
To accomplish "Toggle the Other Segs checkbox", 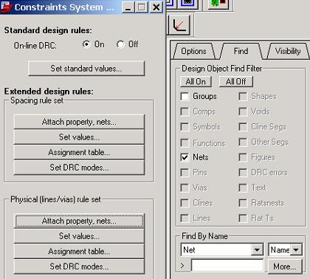I will 243,142.
